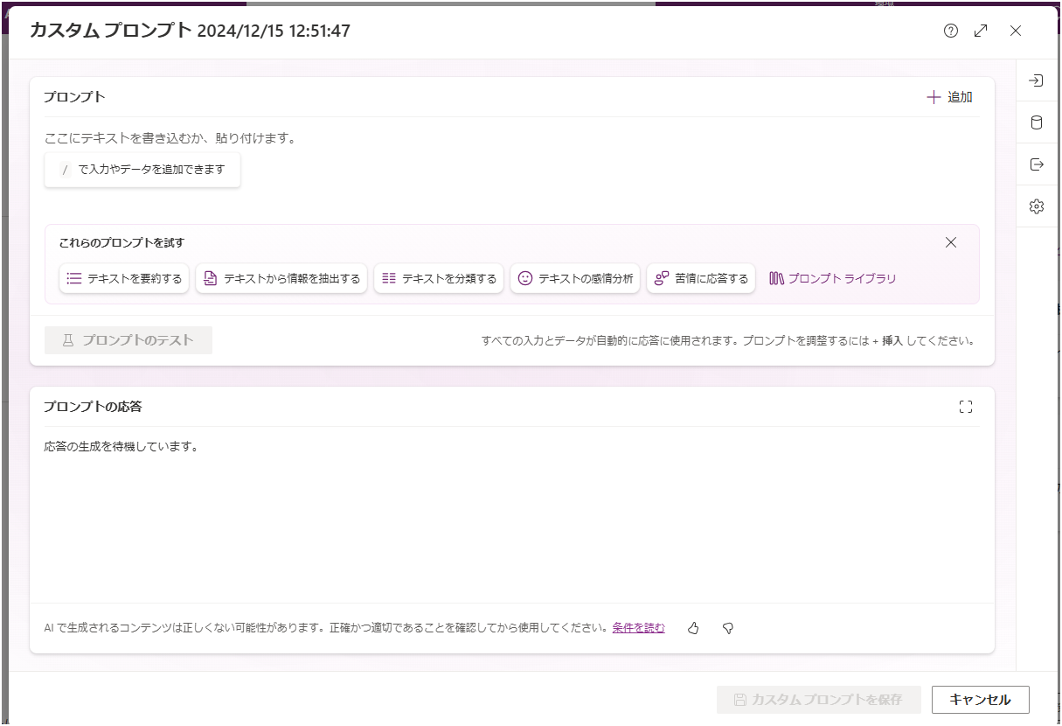
Task: Open the 条件を読む terms link
Action: point(638,627)
